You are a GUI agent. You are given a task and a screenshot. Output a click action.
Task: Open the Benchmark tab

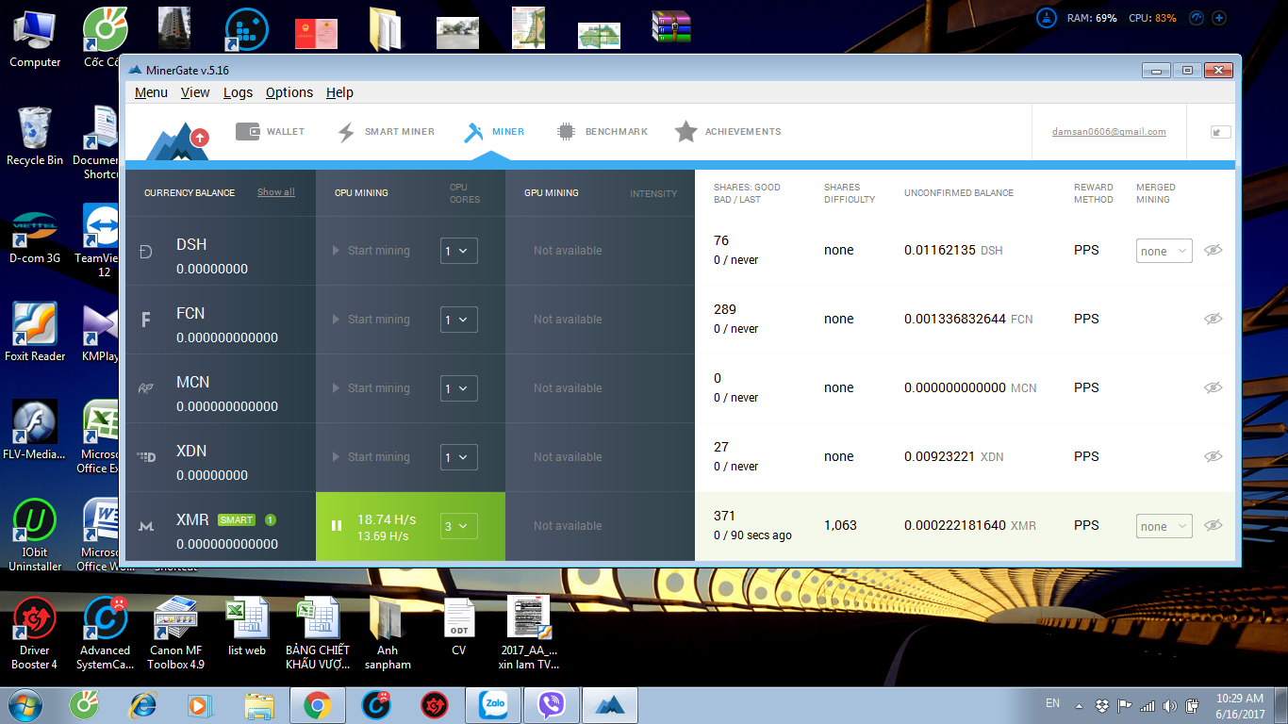point(602,132)
